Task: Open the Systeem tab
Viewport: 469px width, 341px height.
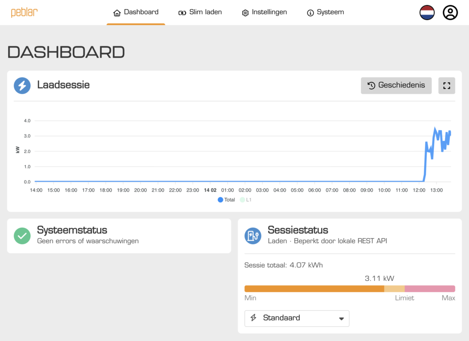Action: click(325, 12)
